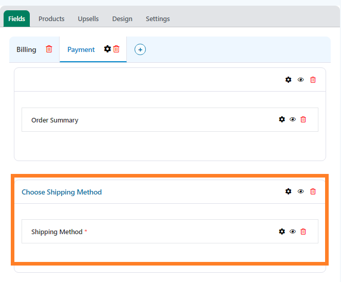341x282 pixels.
Task: Click the Order Summary field label
Action: [x=55, y=120]
